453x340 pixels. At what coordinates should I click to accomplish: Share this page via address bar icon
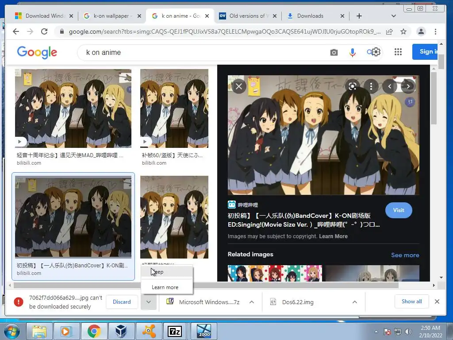coord(389,31)
